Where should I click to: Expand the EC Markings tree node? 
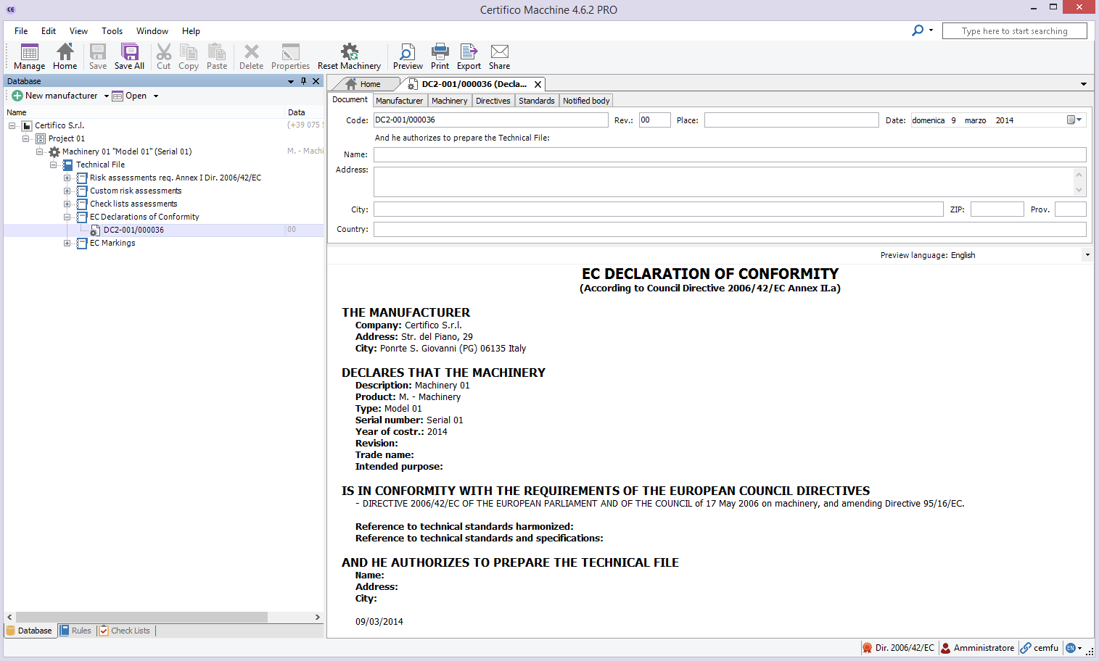click(x=67, y=243)
